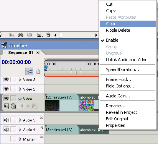Hide Video 1 track with eye icon
The width and height of the screenshot is (158, 144).
pyautogui.click(x=7, y=99)
